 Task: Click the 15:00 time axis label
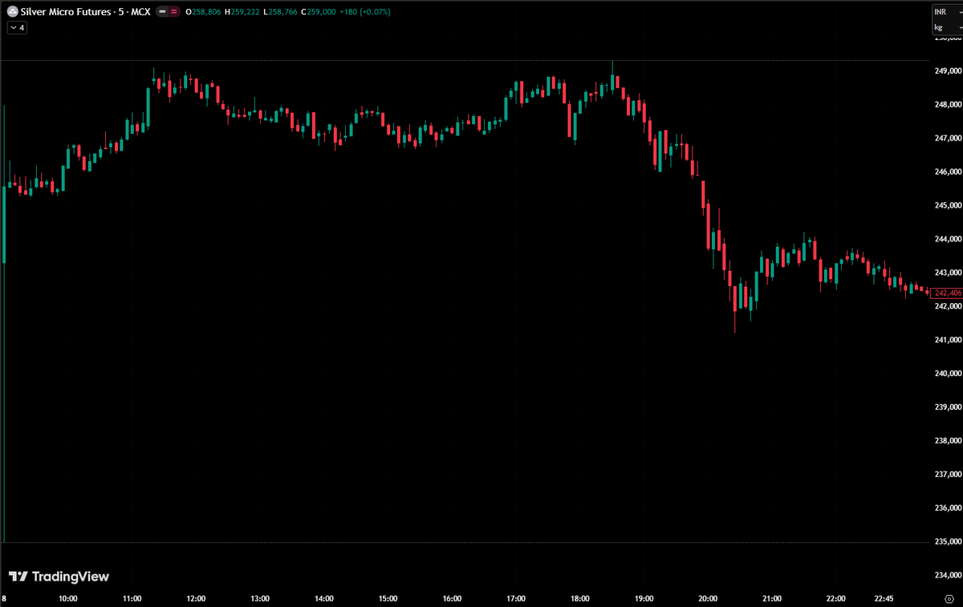pos(388,599)
